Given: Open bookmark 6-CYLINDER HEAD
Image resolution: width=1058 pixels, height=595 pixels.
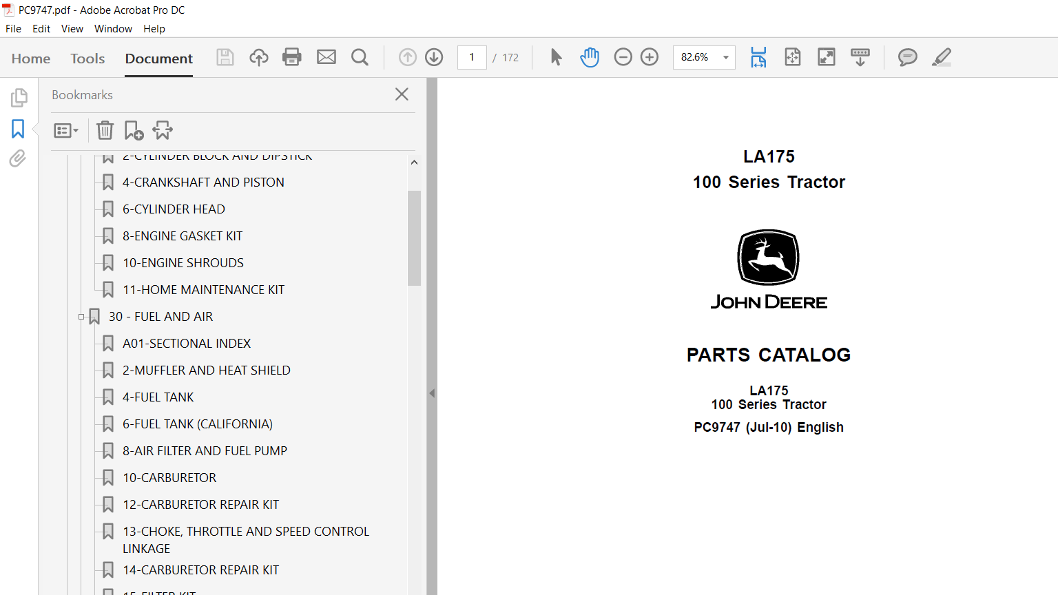Looking at the screenshot, I should pyautogui.click(x=174, y=209).
